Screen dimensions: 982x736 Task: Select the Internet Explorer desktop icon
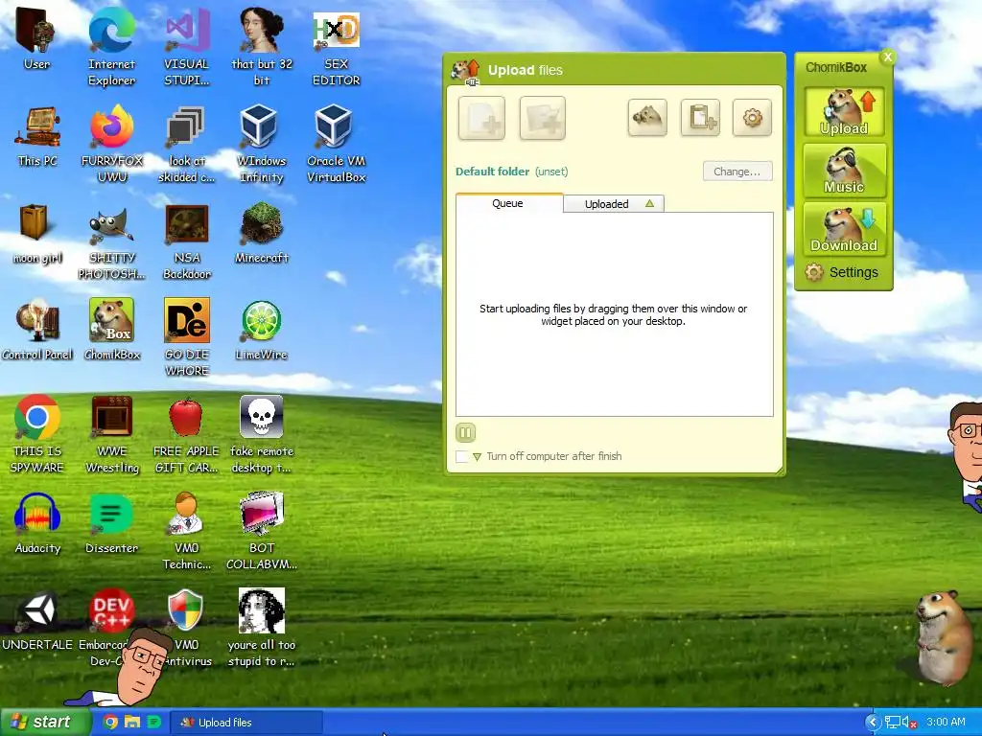pos(111,47)
